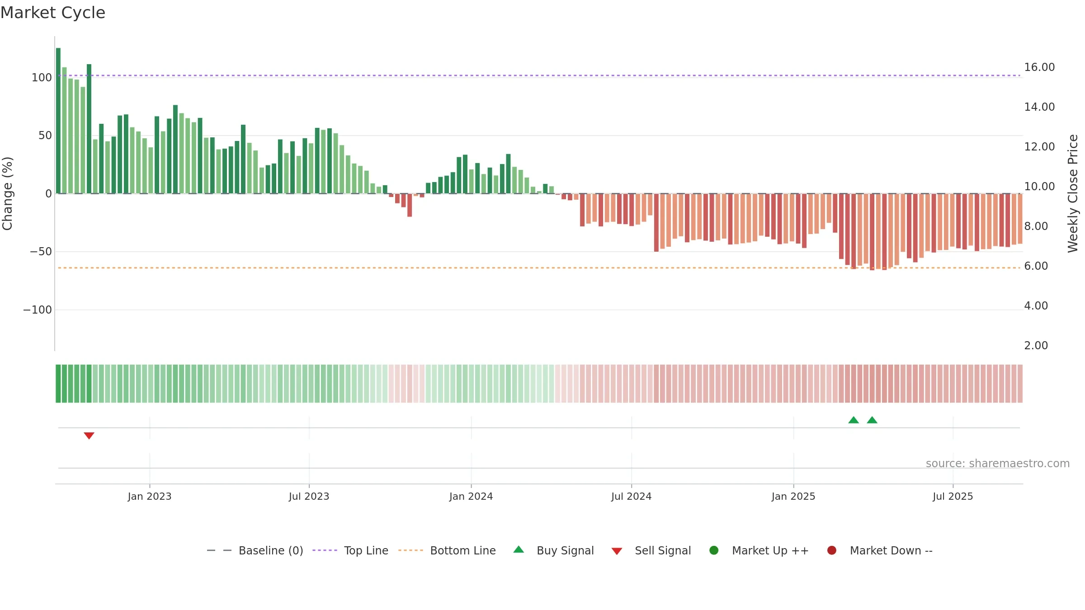Click the Jul 2024 axis label
This screenshot has height=610, width=1085.
click(632, 496)
